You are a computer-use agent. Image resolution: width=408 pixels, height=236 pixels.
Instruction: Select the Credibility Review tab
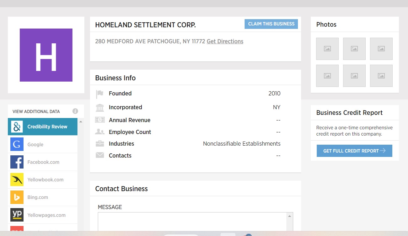click(x=43, y=127)
